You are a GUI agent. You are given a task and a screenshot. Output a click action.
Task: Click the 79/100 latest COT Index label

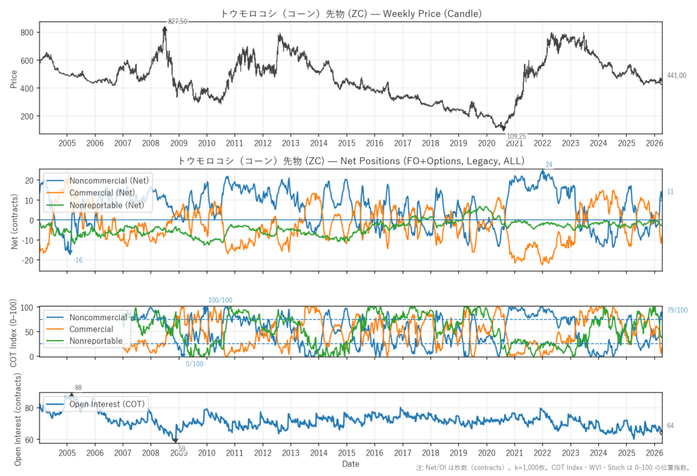(x=677, y=311)
